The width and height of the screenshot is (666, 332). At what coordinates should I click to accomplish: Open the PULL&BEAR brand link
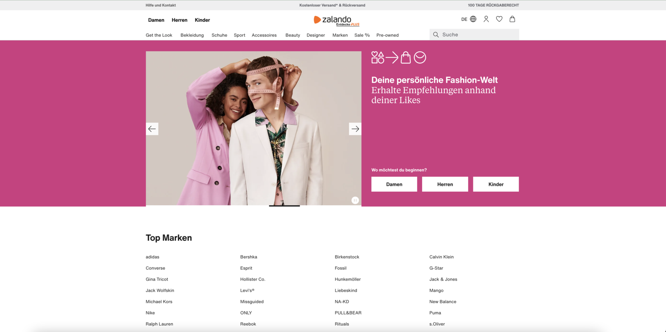tap(348, 313)
